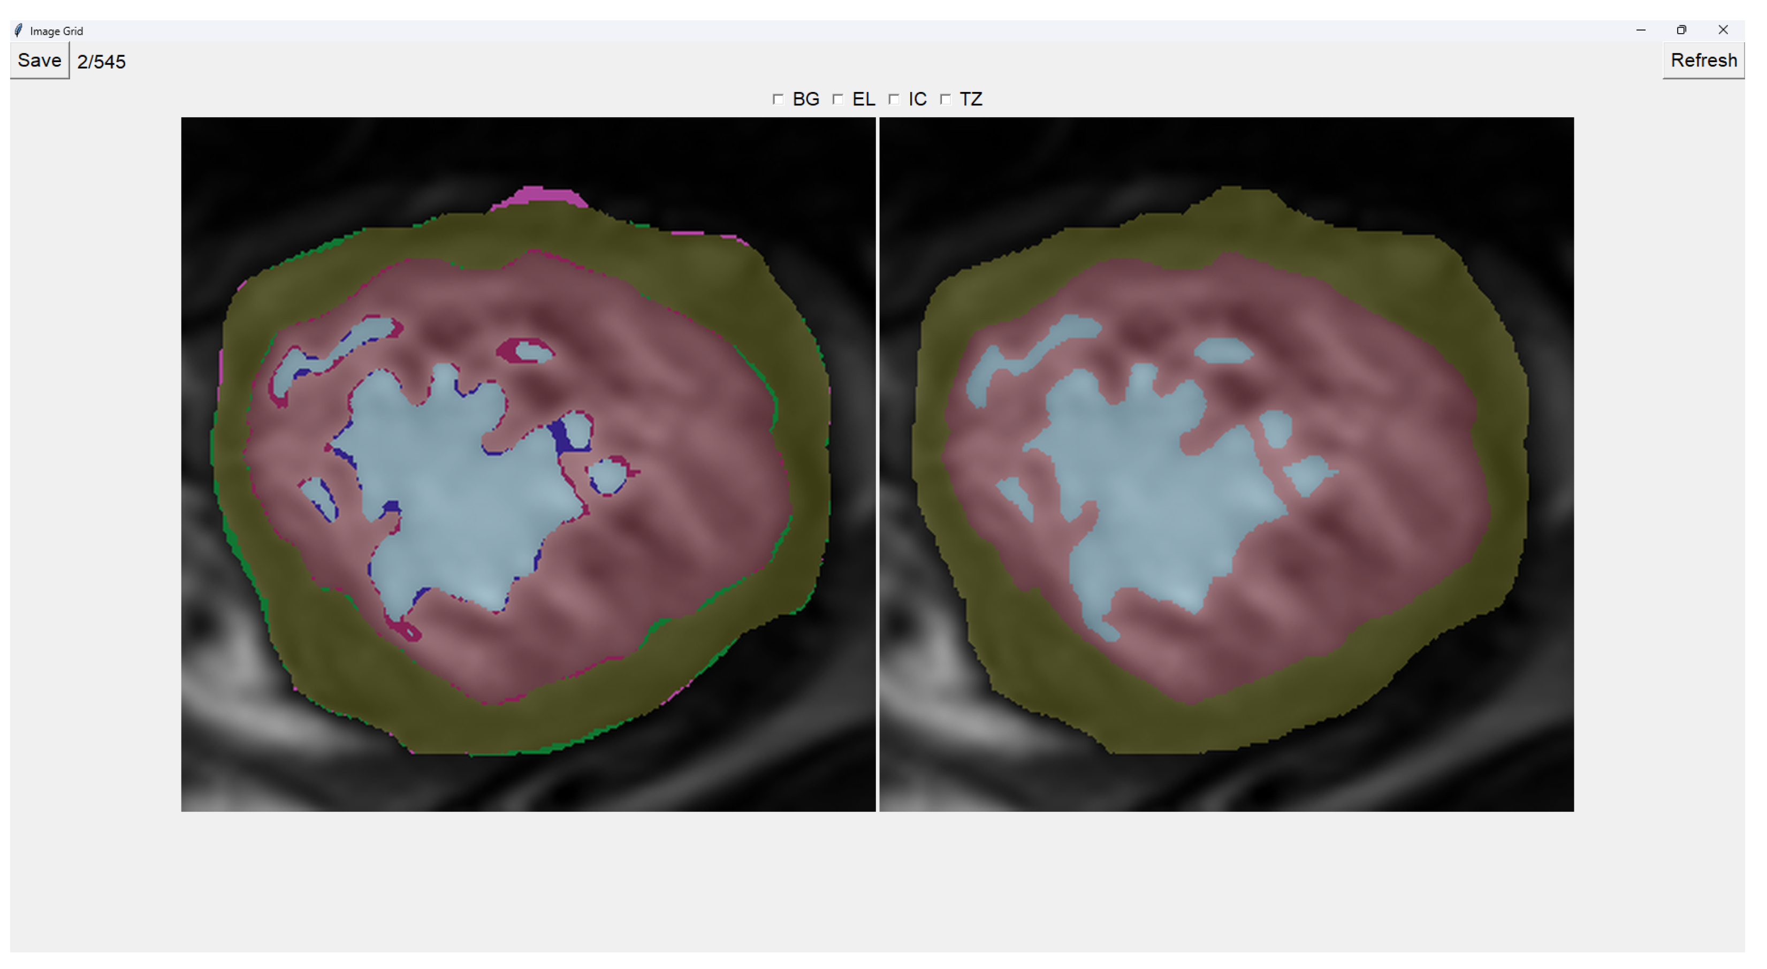Check the IC checkbox
Screen dimensions: 1767x969
894,100
